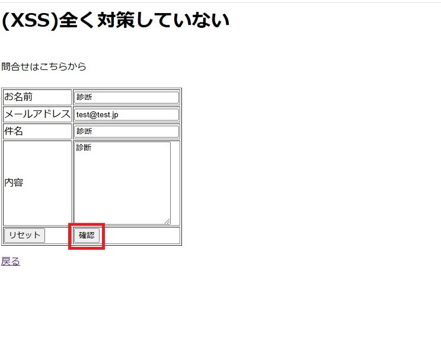Follow the 戻る link
This screenshot has height=347, width=441.
(x=11, y=261)
